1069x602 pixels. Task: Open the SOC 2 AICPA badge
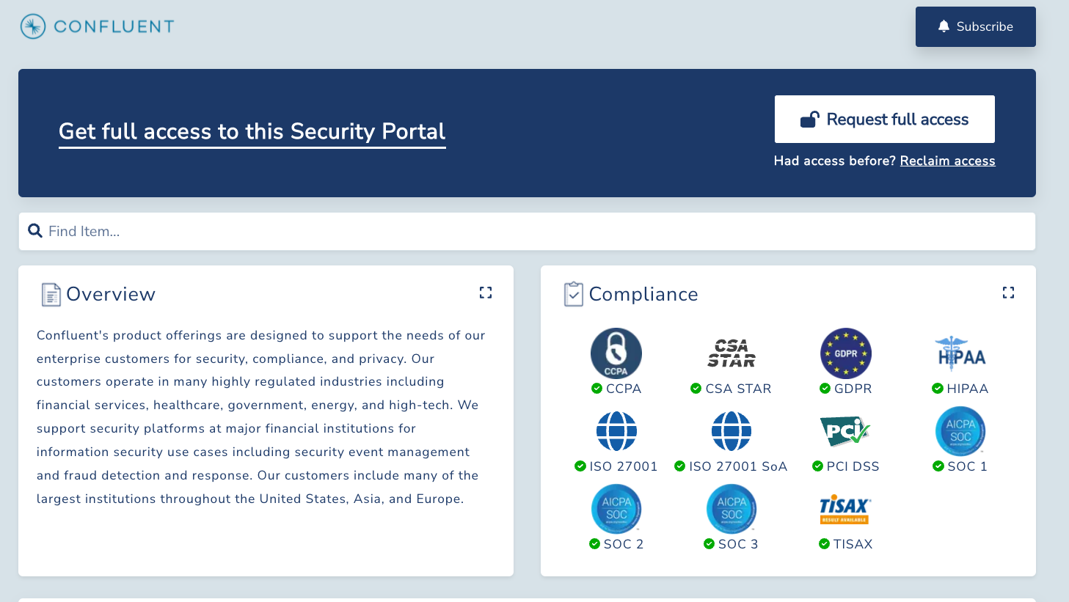616,509
